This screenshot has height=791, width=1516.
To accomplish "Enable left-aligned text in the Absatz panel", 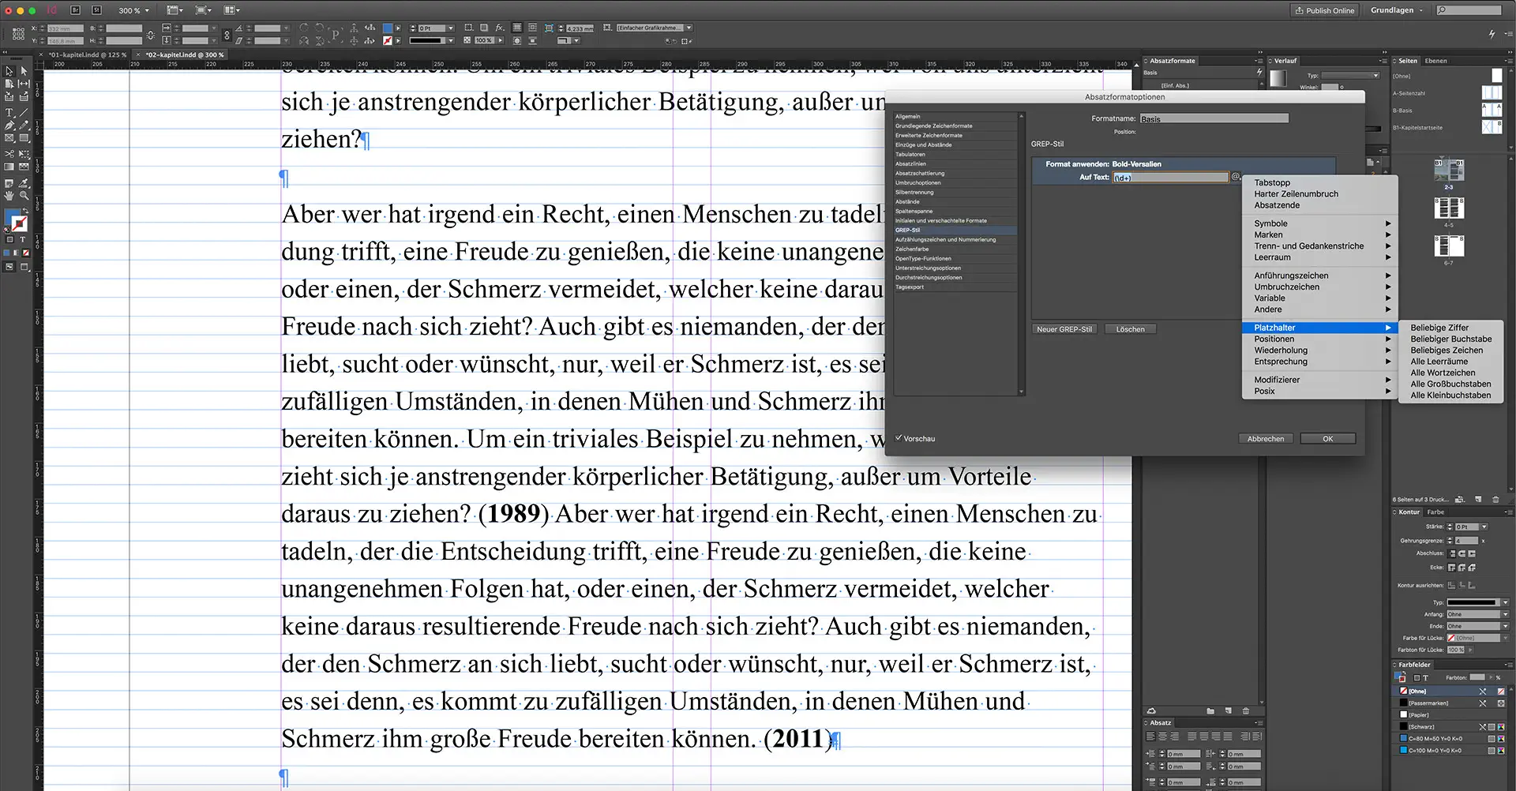I will coord(1150,736).
